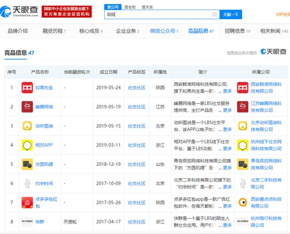290x234 pixels.
Task: Open the 动听图说 product name link
Action: 44,126
